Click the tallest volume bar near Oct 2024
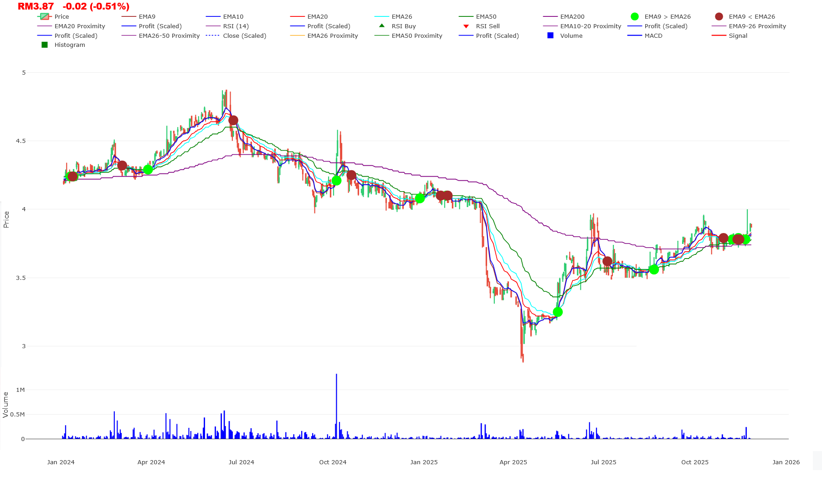This screenshot has height=497, width=822. tap(336, 405)
